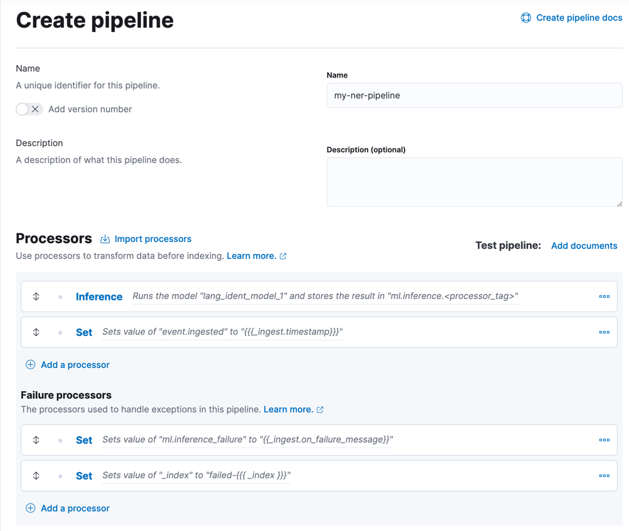This screenshot has height=531, width=629.
Task: Click the plus icon to add a processor
Action: [x=29, y=364]
